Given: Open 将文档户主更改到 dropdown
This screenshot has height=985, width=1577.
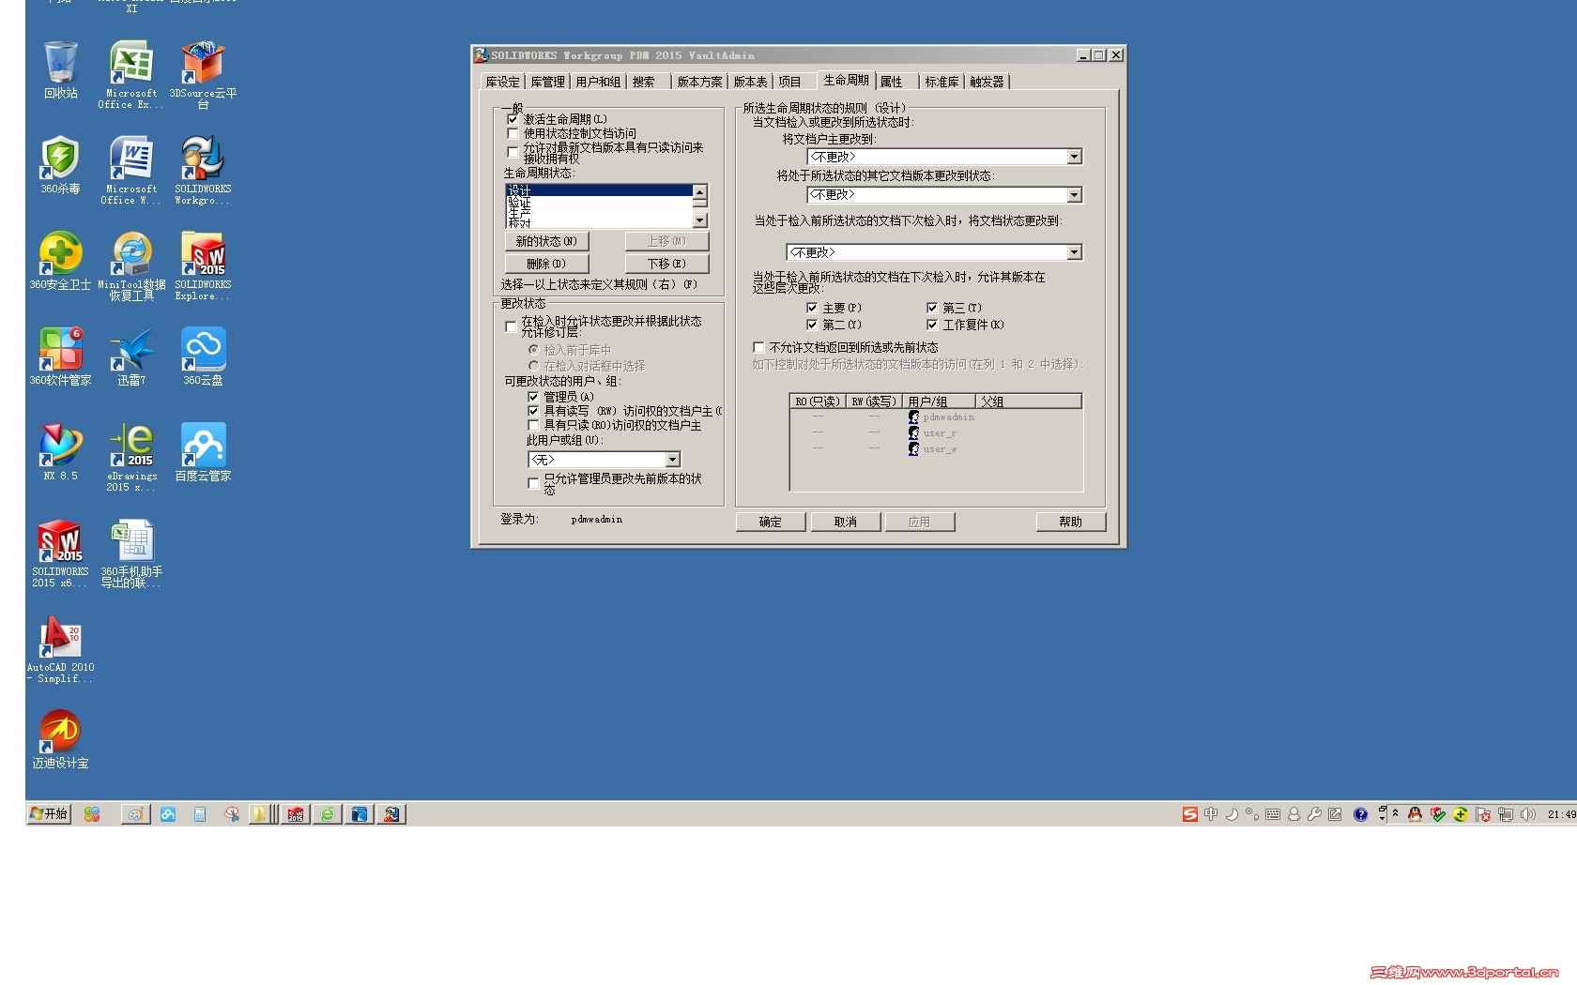Looking at the screenshot, I should tap(944, 157).
